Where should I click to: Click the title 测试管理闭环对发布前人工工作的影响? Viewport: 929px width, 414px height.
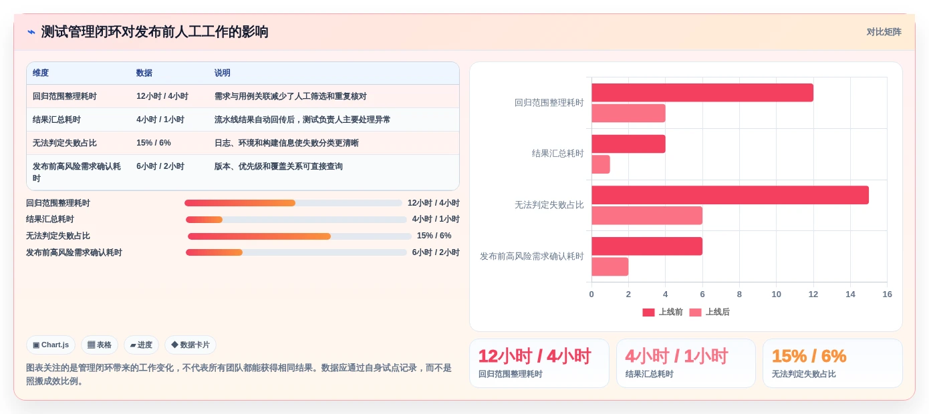click(154, 32)
